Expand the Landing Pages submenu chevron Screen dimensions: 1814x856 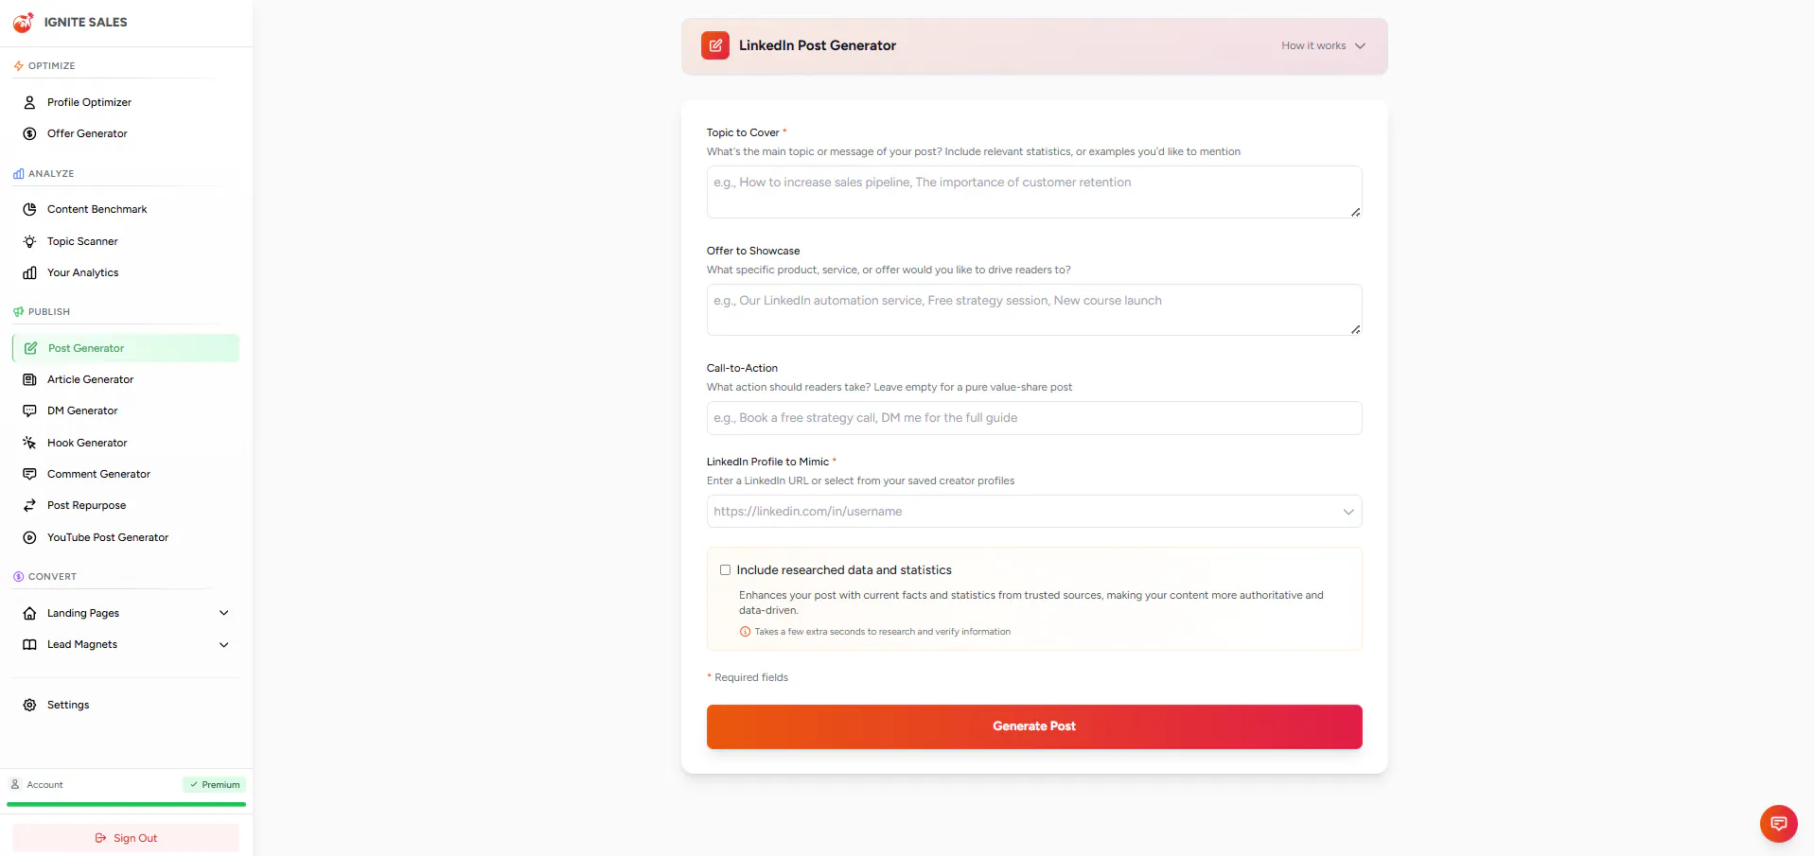pyautogui.click(x=224, y=613)
